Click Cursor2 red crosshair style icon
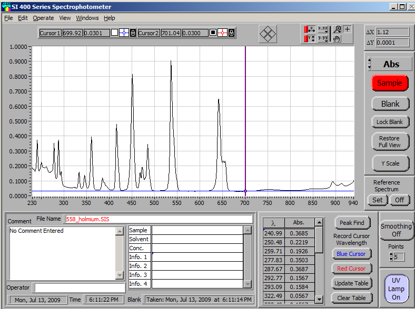415x309 pixels. point(222,33)
